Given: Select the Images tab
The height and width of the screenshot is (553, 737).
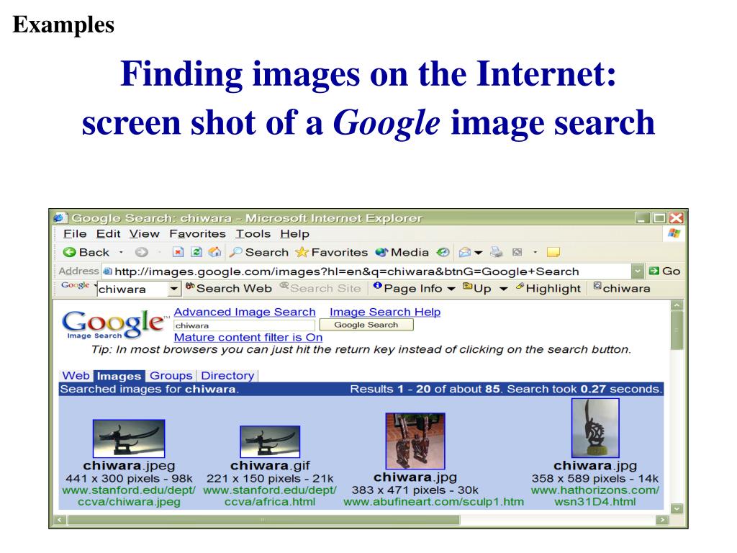Looking at the screenshot, I should point(119,376).
